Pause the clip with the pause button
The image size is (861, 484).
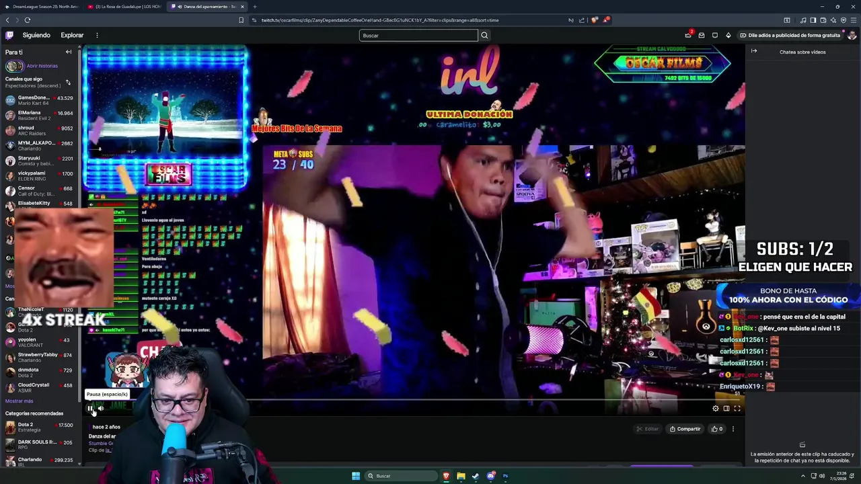coord(90,409)
